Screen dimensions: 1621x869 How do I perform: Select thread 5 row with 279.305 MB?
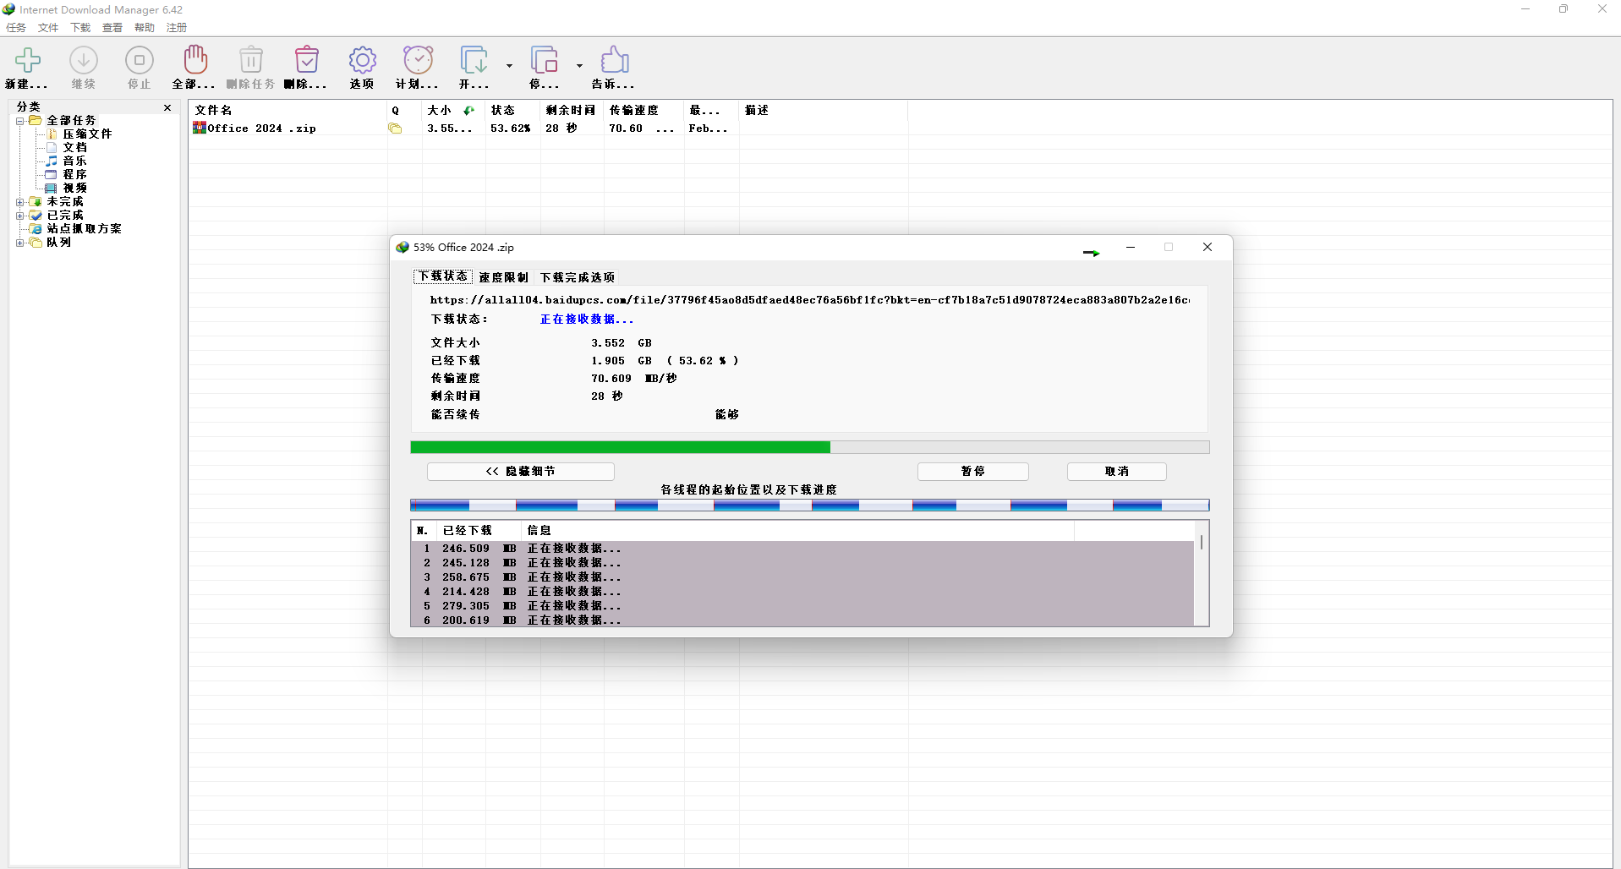pos(803,606)
